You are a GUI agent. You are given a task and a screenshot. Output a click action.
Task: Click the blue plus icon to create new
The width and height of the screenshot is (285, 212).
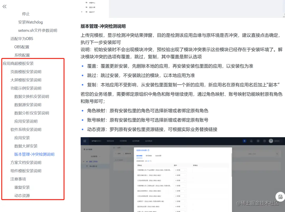click(x=244, y=141)
